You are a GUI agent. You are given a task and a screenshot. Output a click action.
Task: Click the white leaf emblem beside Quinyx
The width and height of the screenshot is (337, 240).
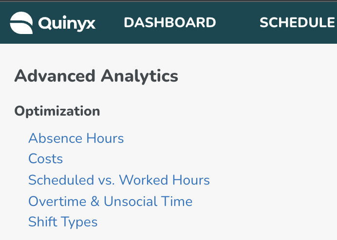21,23
